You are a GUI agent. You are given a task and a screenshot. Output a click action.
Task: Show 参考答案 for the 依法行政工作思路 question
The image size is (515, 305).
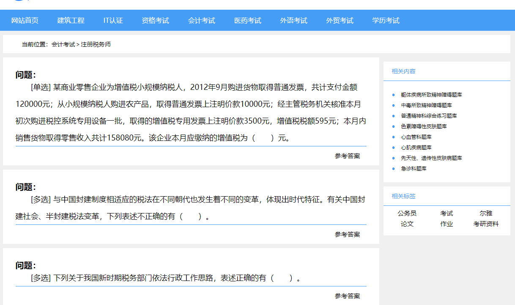tap(348, 296)
